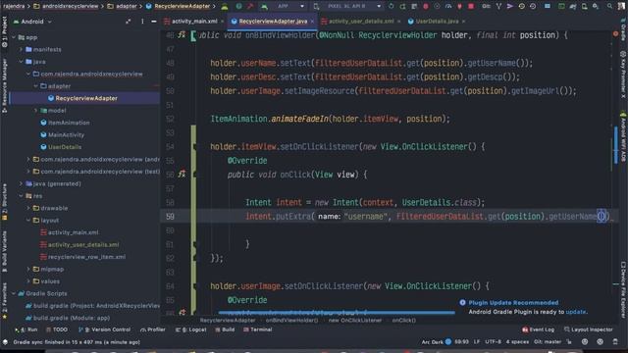Open the Layout Inspector panel
This screenshot has width=628, height=353.
[x=589, y=329]
